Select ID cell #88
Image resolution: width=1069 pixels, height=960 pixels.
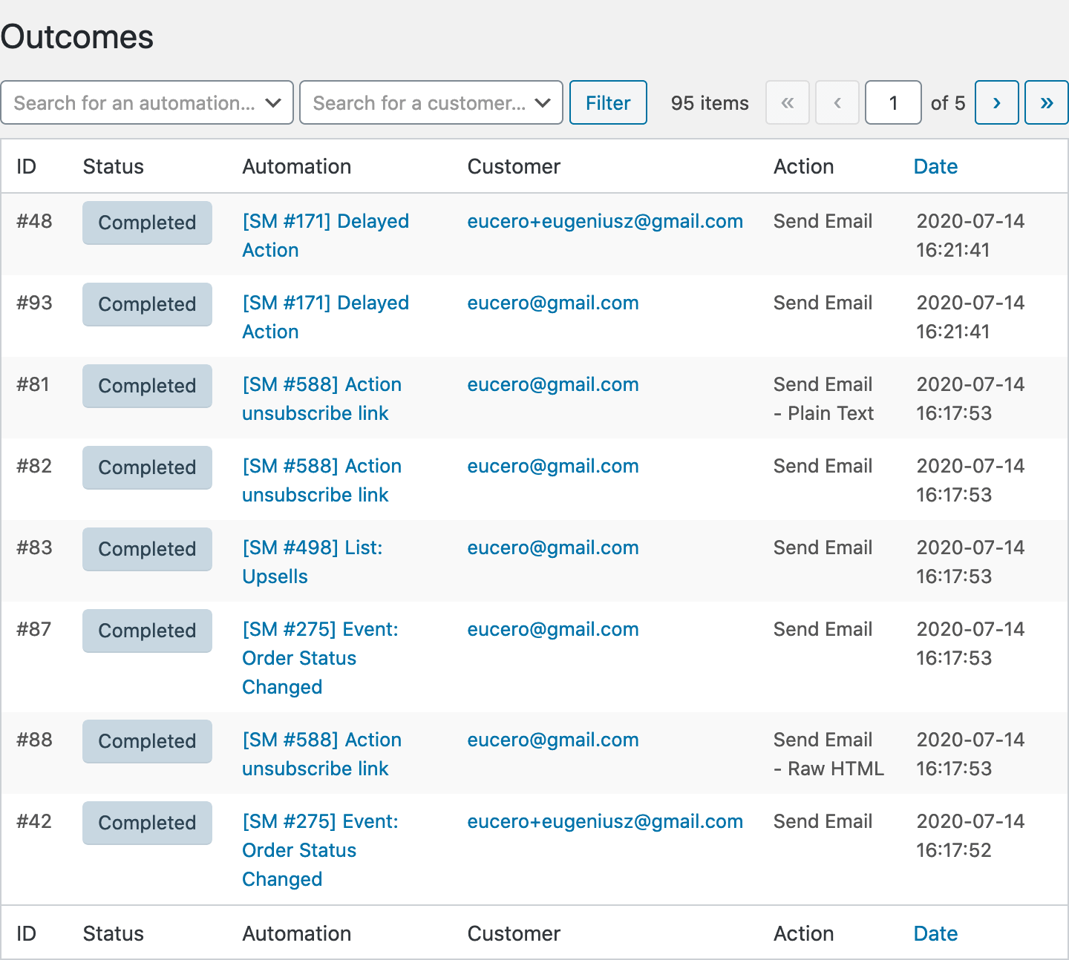pos(34,740)
